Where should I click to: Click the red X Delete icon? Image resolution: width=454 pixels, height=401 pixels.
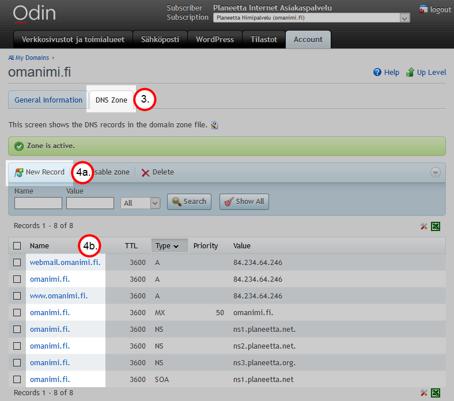click(x=145, y=173)
